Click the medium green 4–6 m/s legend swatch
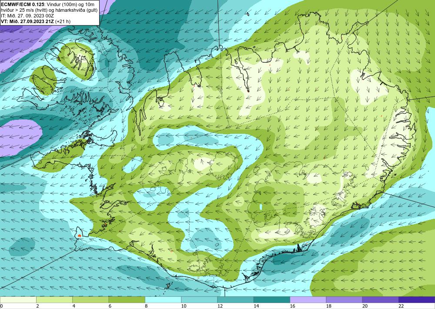 pyautogui.click(x=91, y=299)
